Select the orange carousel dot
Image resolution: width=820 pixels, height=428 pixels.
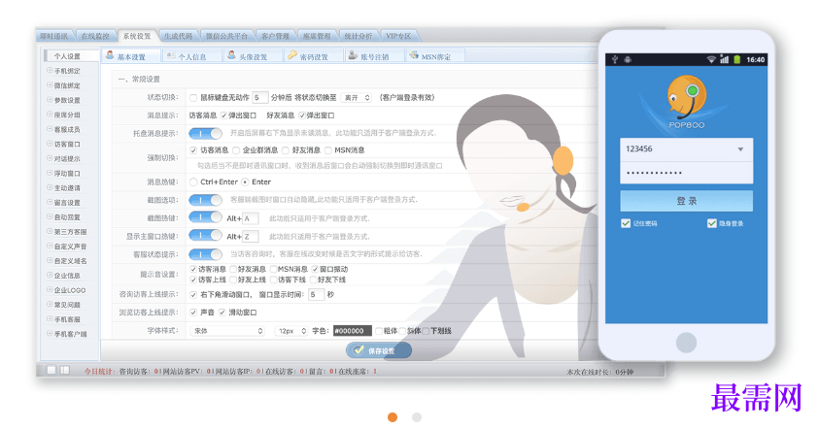[x=393, y=417]
